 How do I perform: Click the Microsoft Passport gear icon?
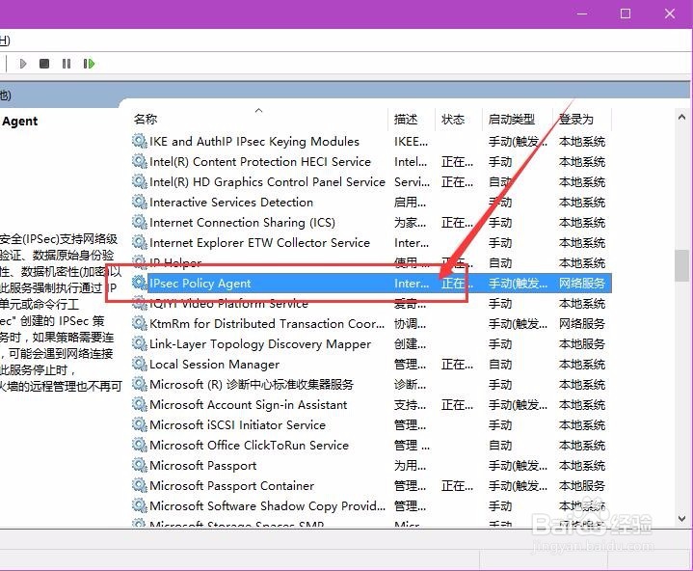(x=140, y=465)
